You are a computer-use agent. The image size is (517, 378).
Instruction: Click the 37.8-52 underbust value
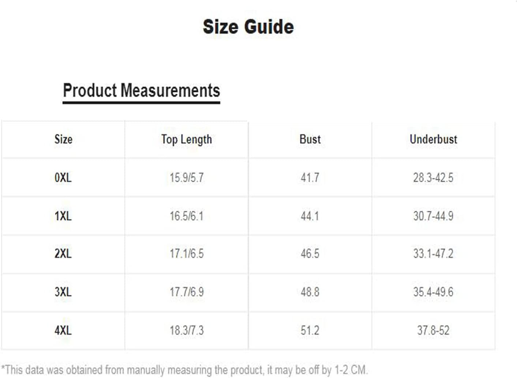pyautogui.click(x=433, y=330)
